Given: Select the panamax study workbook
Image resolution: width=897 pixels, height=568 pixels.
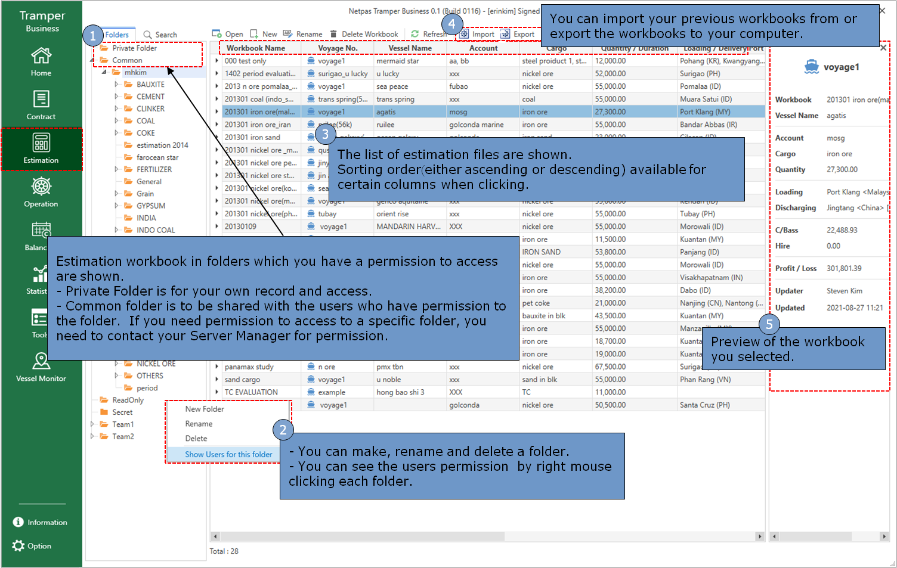Looking at the screenshot, I should [249, 367].
